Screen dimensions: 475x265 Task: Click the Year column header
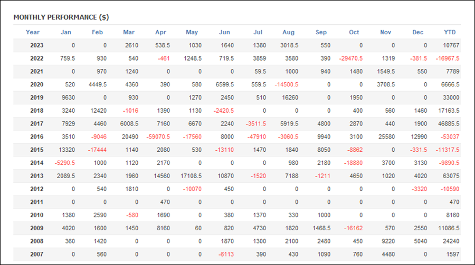[x=33, y=32]
